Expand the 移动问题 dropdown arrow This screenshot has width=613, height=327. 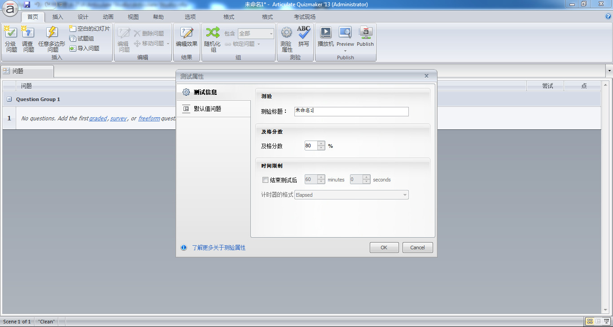pos(168,44)
